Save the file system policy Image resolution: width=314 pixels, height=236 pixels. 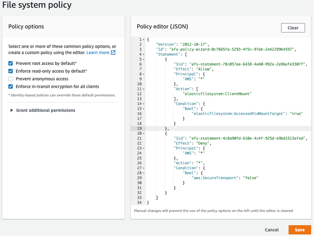[300, 230]
